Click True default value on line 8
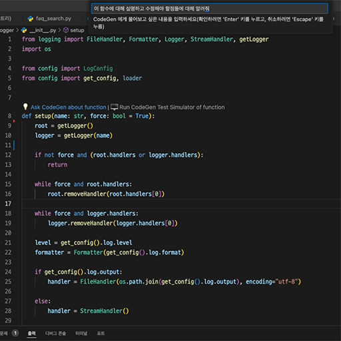Screen dimensions: 341x341 tap(142, 116)
